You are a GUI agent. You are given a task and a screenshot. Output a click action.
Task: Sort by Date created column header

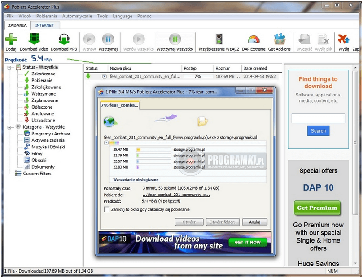pos(262,69)
